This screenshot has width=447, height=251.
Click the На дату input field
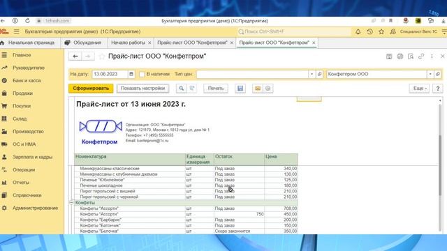(110, 74)
